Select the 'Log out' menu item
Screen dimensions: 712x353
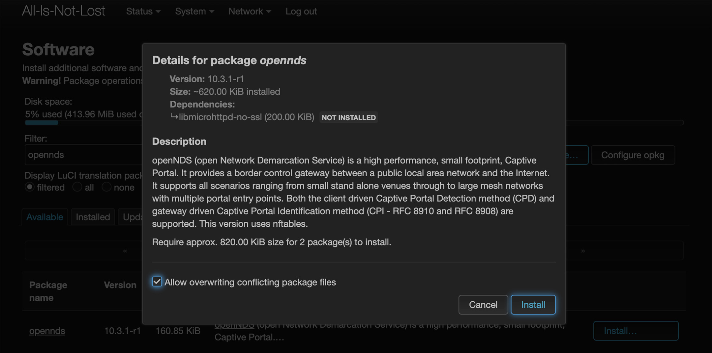[x=301, y=11]
